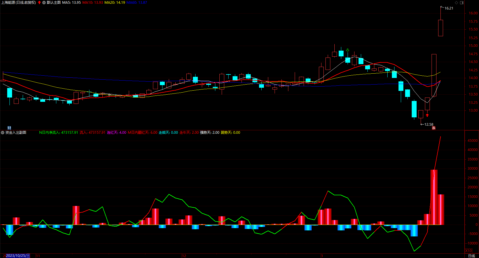Click the red up-arrow buy signal near 12.58
The height and width of the screenshot is (258, 479).
point(427,115)
